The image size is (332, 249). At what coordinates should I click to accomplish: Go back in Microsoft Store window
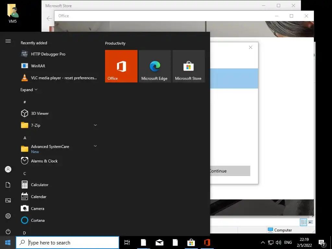tap(49, 18)
